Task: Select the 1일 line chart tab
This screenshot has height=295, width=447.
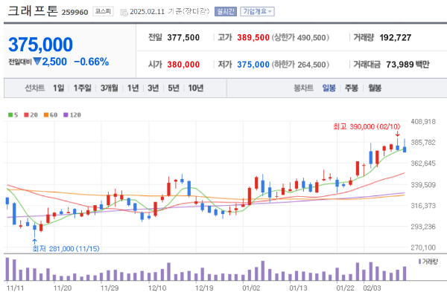Action: coord(58,88)
